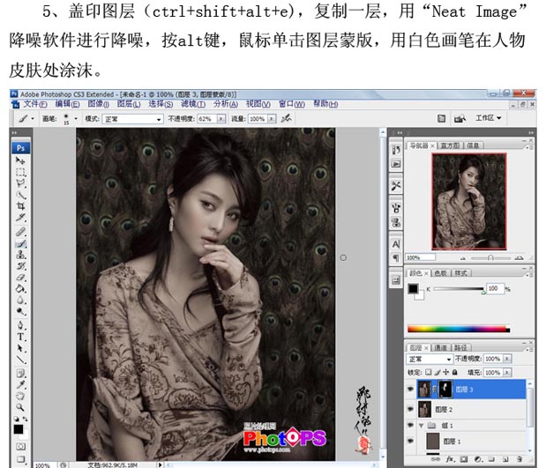Hide layer 图层 3 with eye icon
Viewport: 546px width, 468px height.
coord(410,389)
